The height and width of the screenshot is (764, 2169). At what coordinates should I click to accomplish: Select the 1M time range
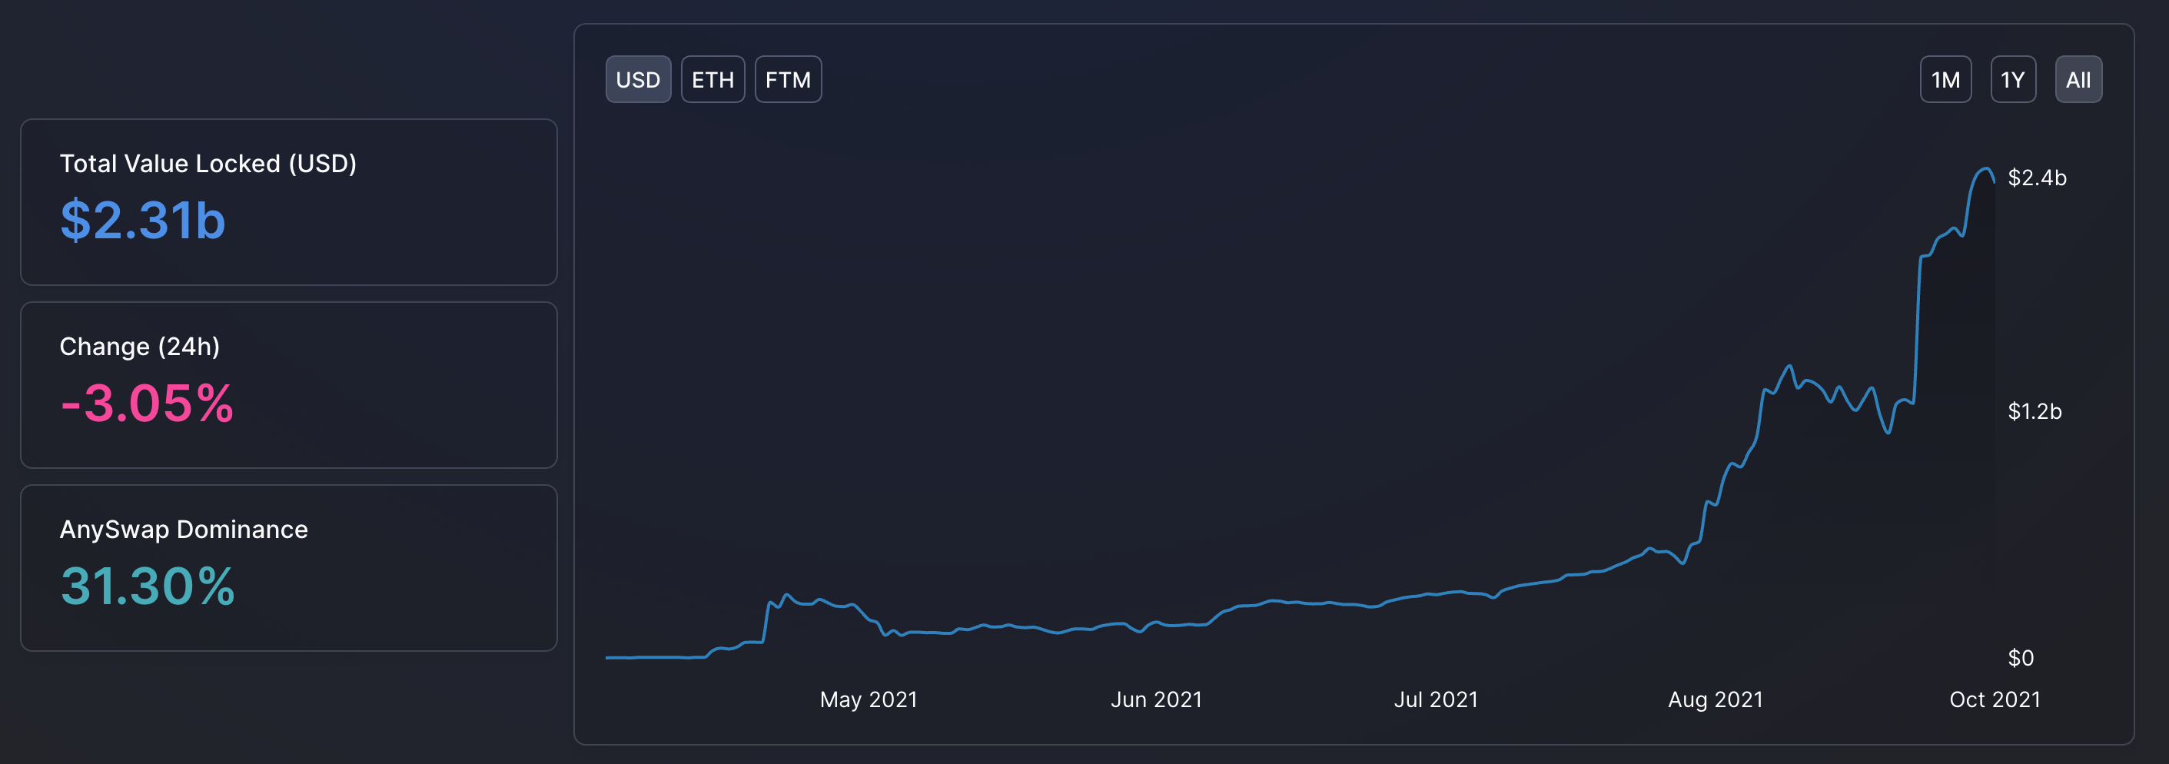[x=1945, y=79]
